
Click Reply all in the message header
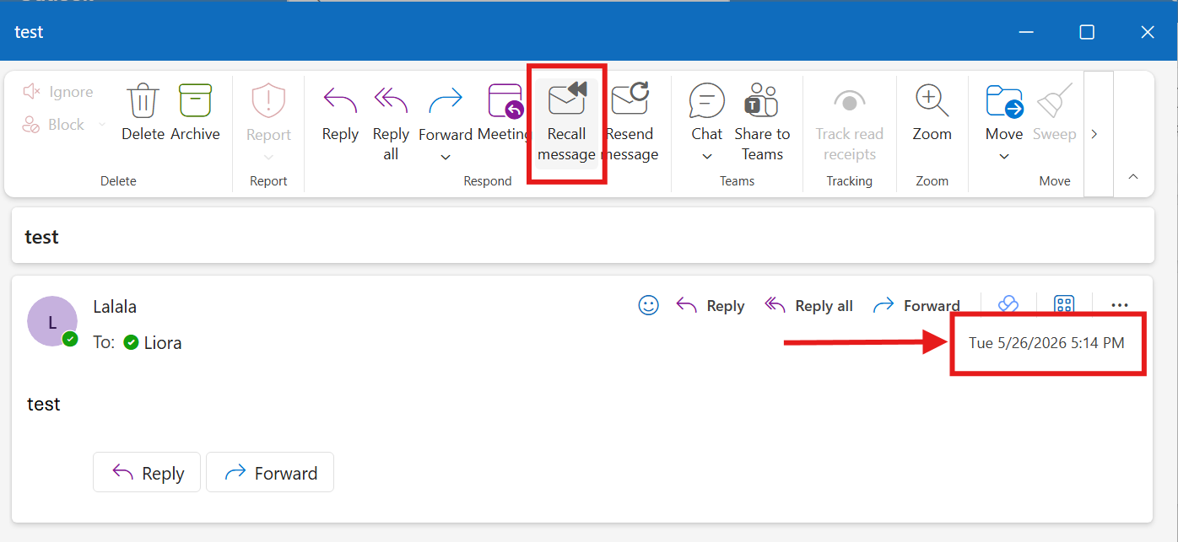[808, 306]
